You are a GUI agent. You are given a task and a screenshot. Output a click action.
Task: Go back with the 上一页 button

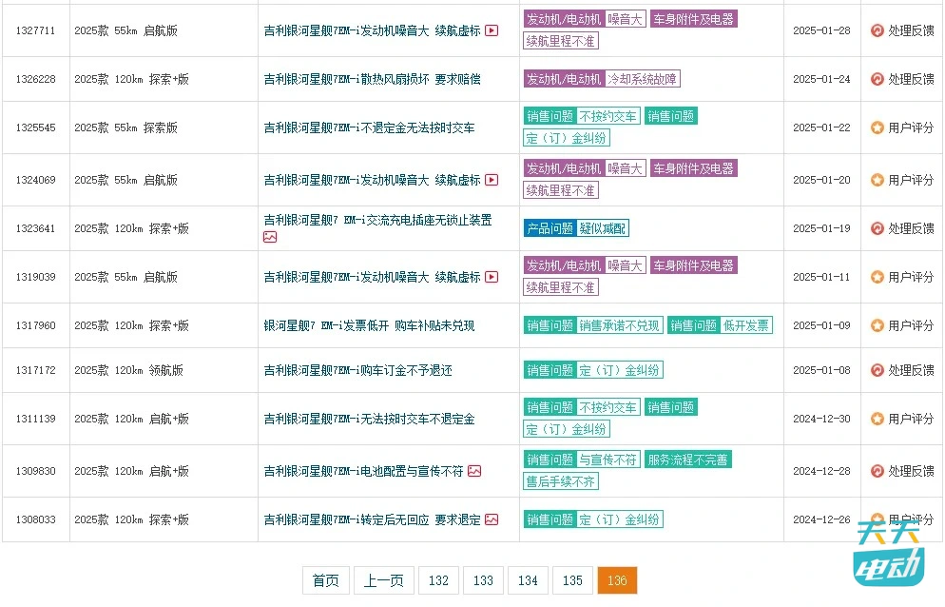[x=384, y=580]
